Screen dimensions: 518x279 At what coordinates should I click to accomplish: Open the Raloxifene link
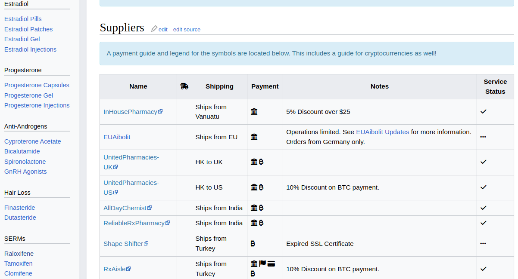(19, 254)
